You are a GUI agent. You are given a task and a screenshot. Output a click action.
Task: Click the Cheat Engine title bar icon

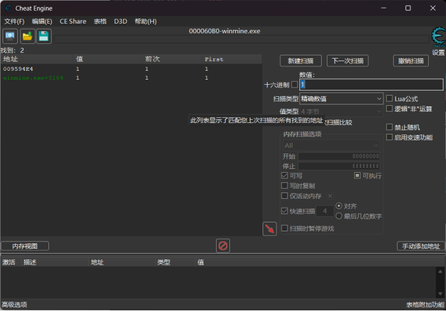point(9,8)
